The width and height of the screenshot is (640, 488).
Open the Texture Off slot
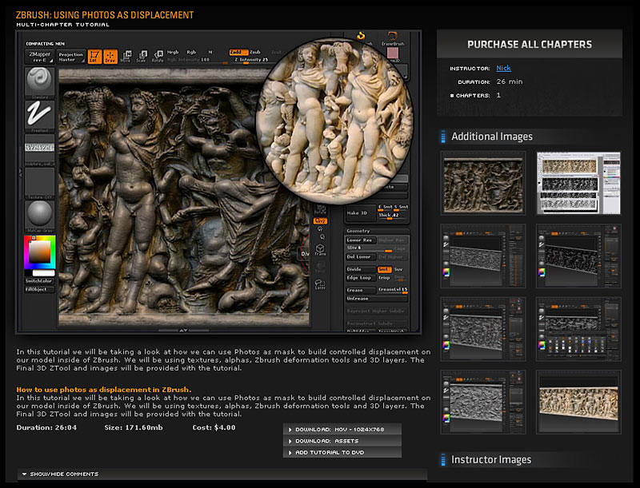[x=39, y=182]
